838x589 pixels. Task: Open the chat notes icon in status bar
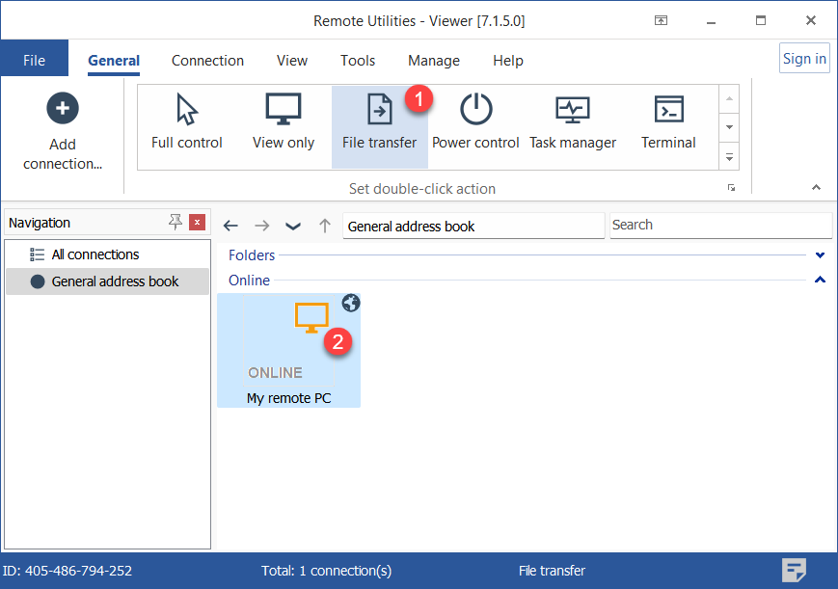tap(794, 570)
